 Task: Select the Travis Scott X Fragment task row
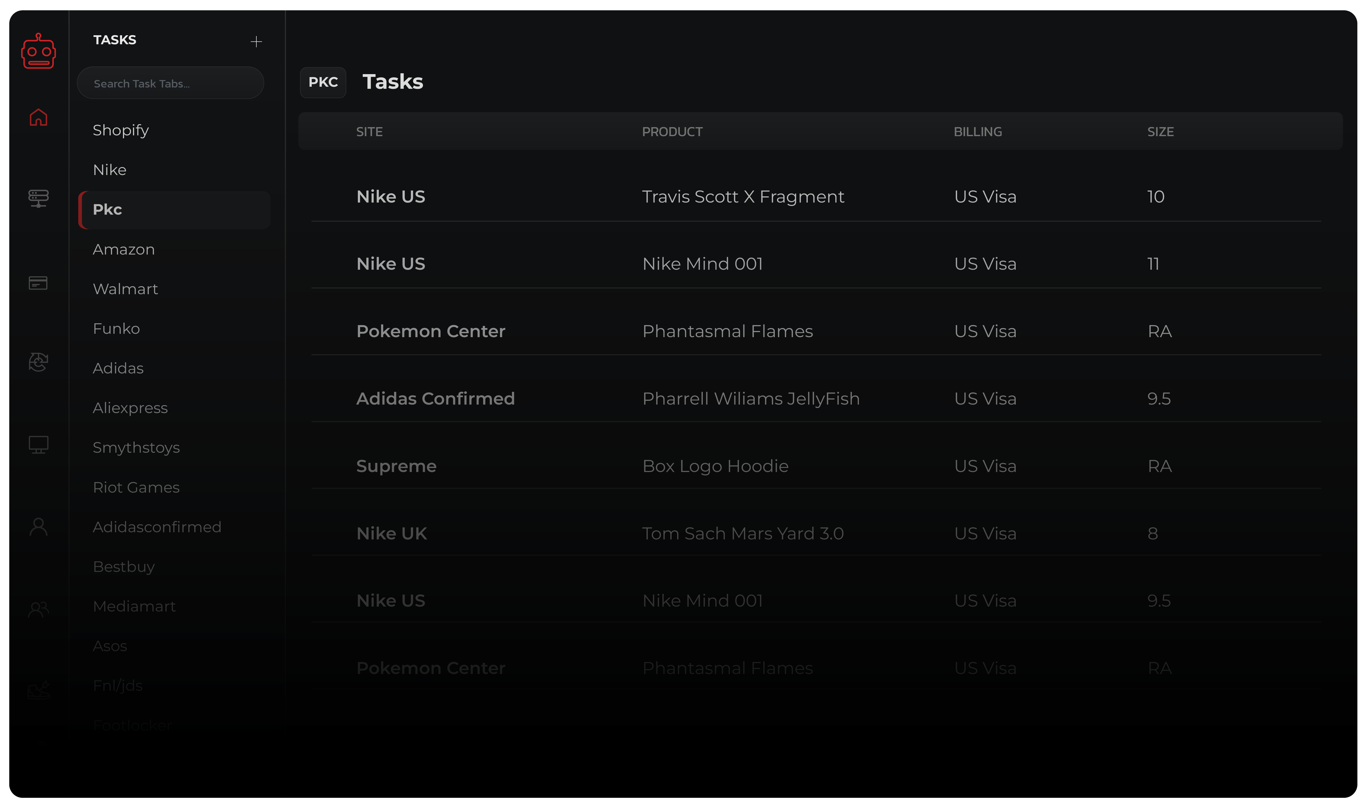[742, 197]
